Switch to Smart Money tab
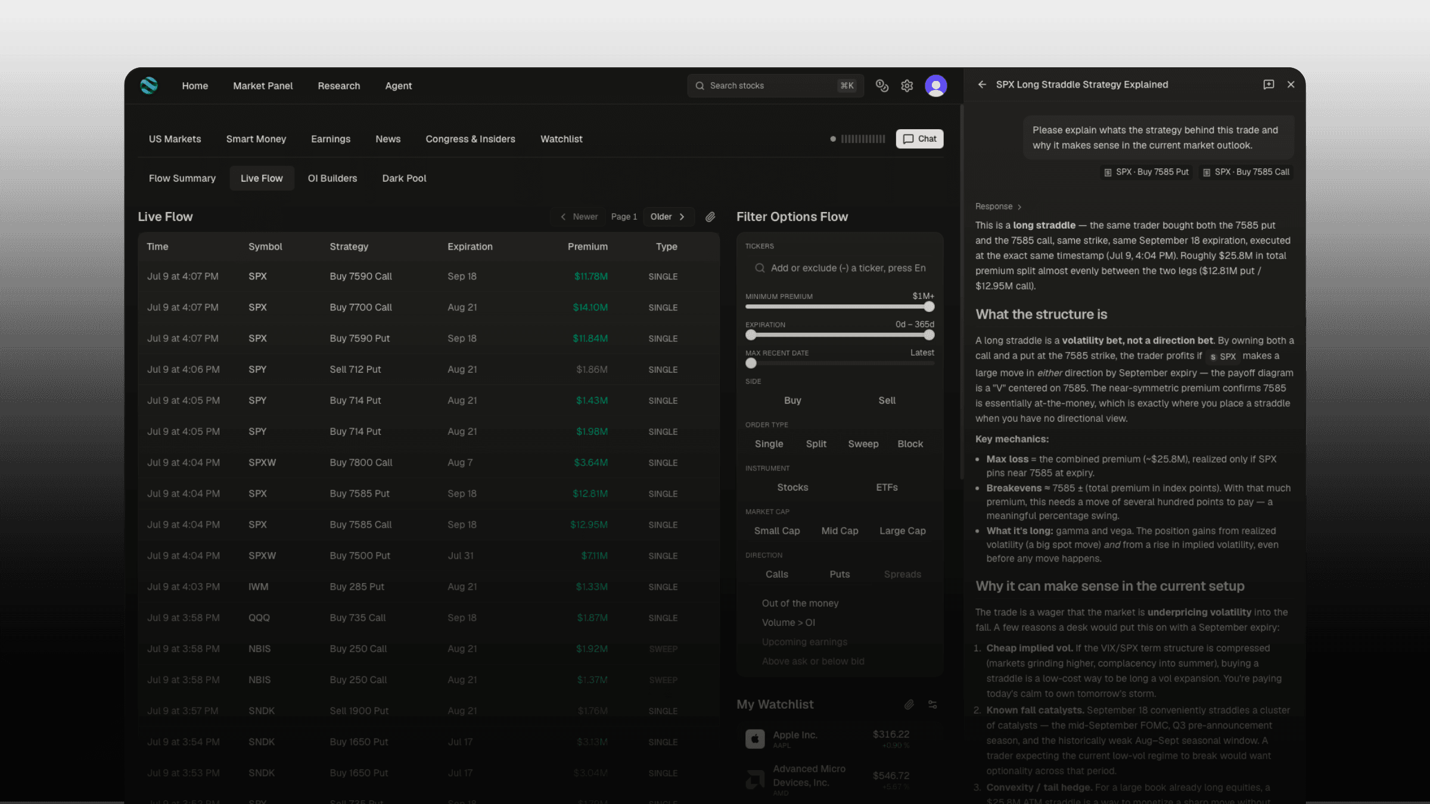This screenshot has width=1430, height=804. point(256,139)
